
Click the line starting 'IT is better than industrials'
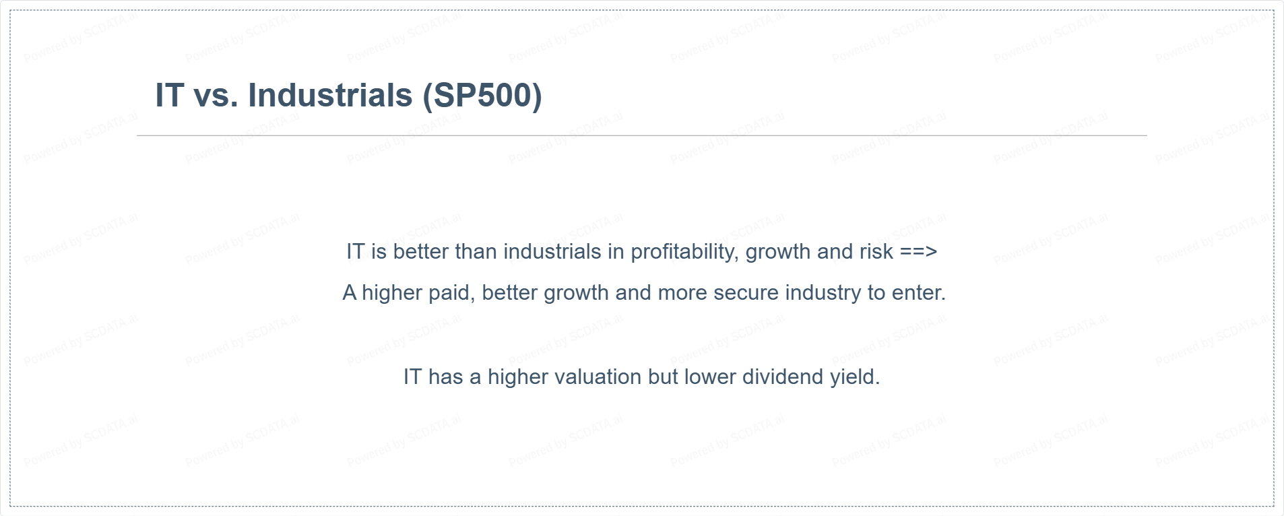(641, 252)
